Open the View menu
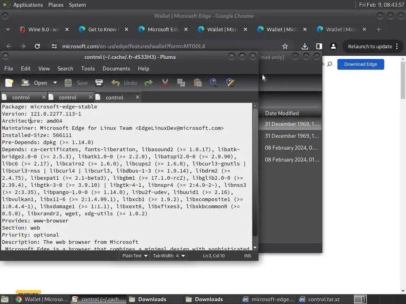406x304 pixels. click(44, 68)
